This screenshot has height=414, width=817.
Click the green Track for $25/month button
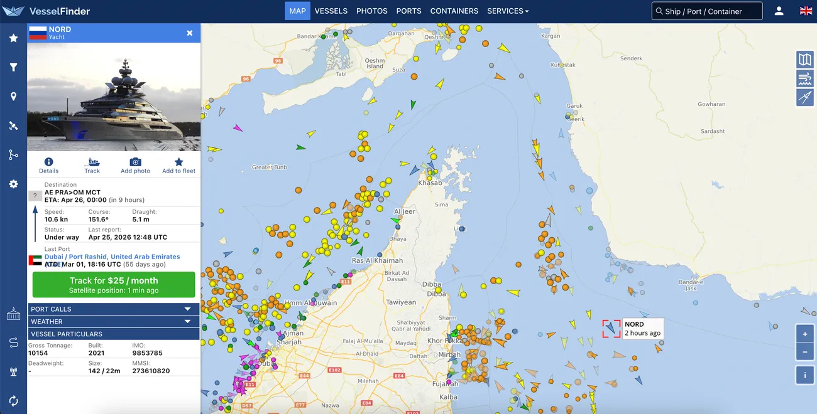114,285
